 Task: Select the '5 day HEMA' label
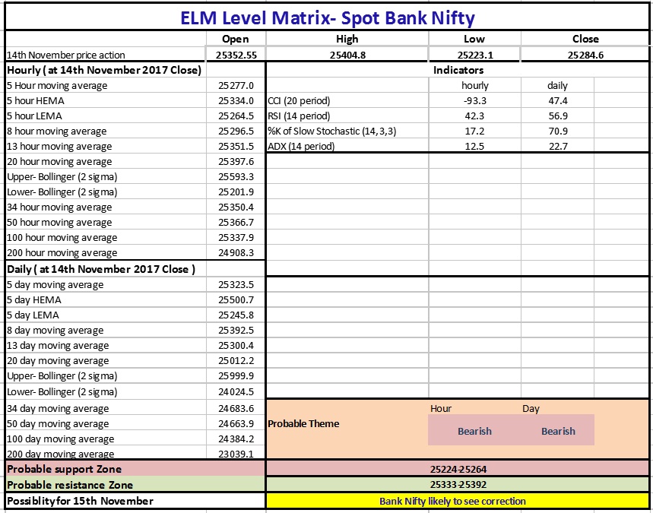click(x=34, y=299)
